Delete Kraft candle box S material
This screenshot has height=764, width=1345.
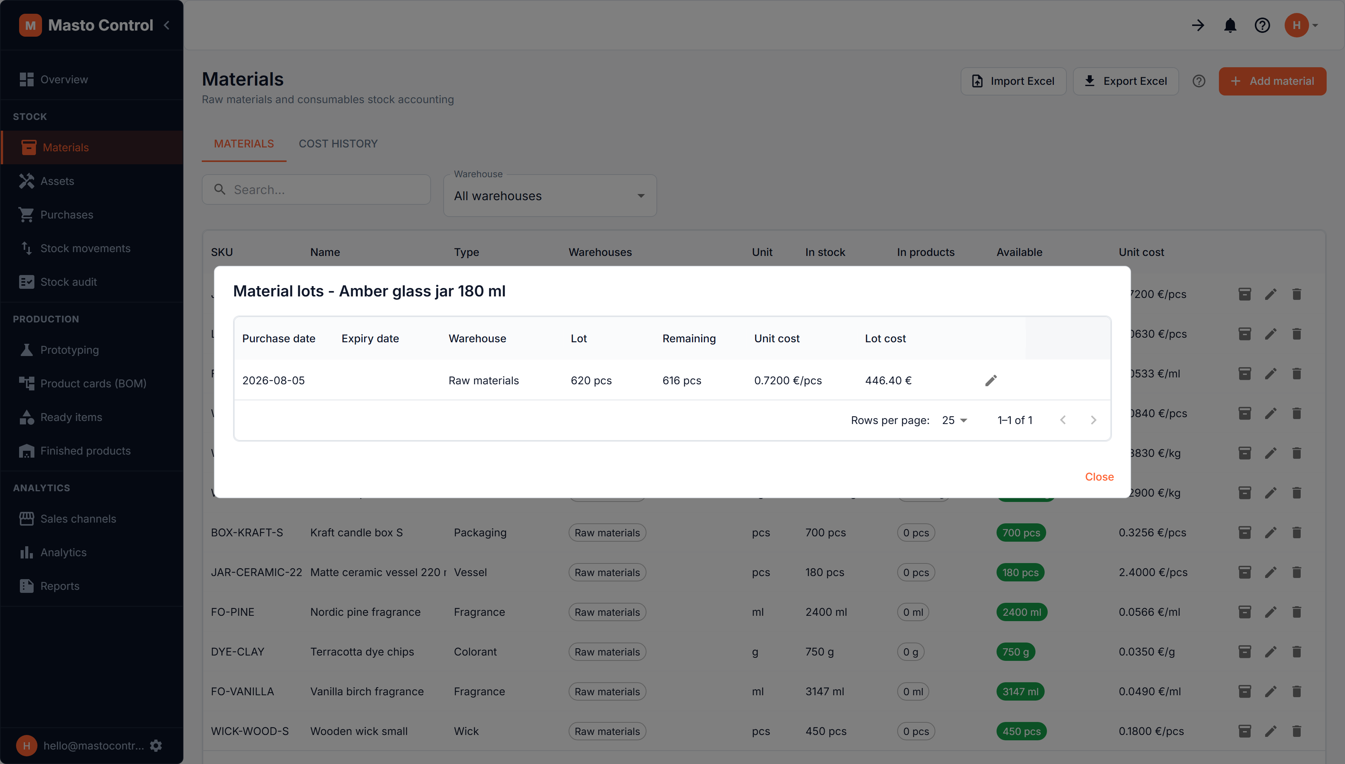(1296, 533)
